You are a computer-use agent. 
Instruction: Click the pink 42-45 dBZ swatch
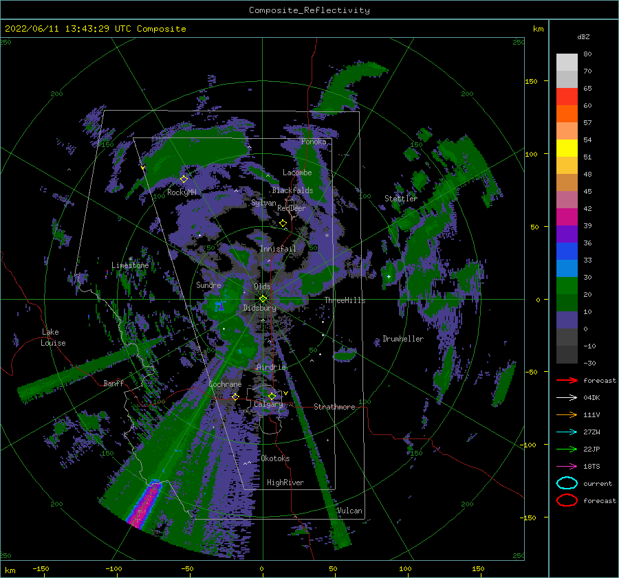pos(567,199)
